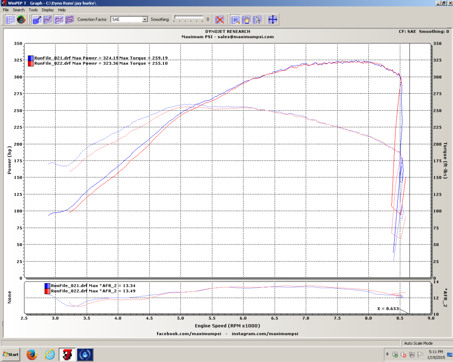This screenshot has width=453, height=362.
Task: Open the File menu
Action: [x=6, y=10]
